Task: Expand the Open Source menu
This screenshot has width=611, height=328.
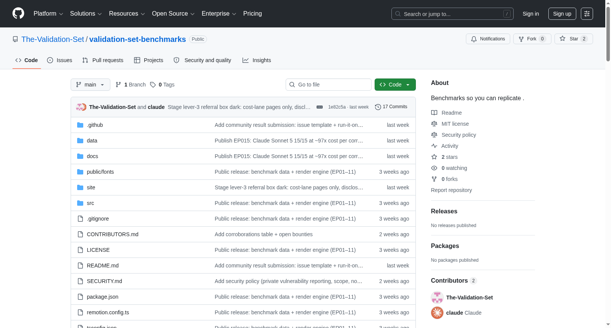Action: (x=173, y=14)
